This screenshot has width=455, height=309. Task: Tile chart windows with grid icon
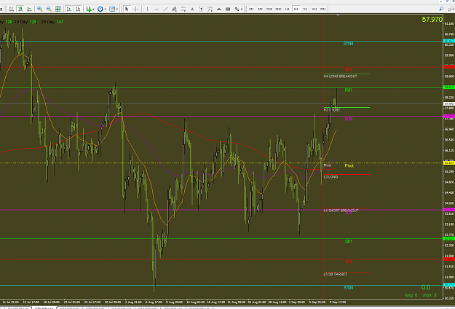(x=58, y=9)
